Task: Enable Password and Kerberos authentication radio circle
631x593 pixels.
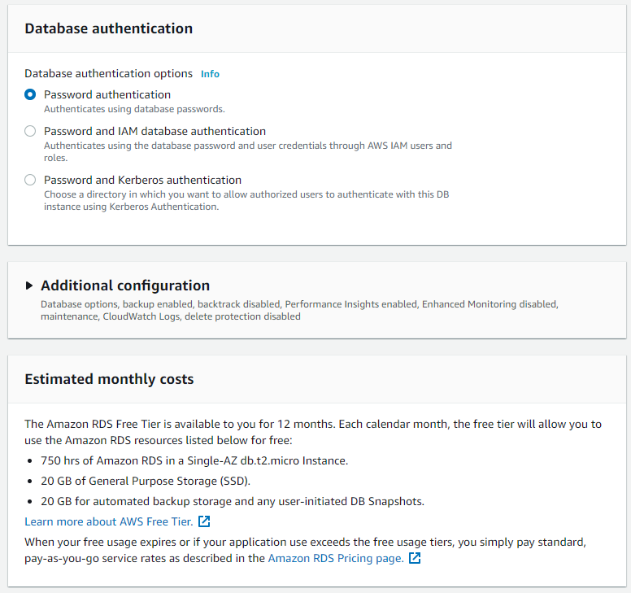Action: tap(30, 180)
